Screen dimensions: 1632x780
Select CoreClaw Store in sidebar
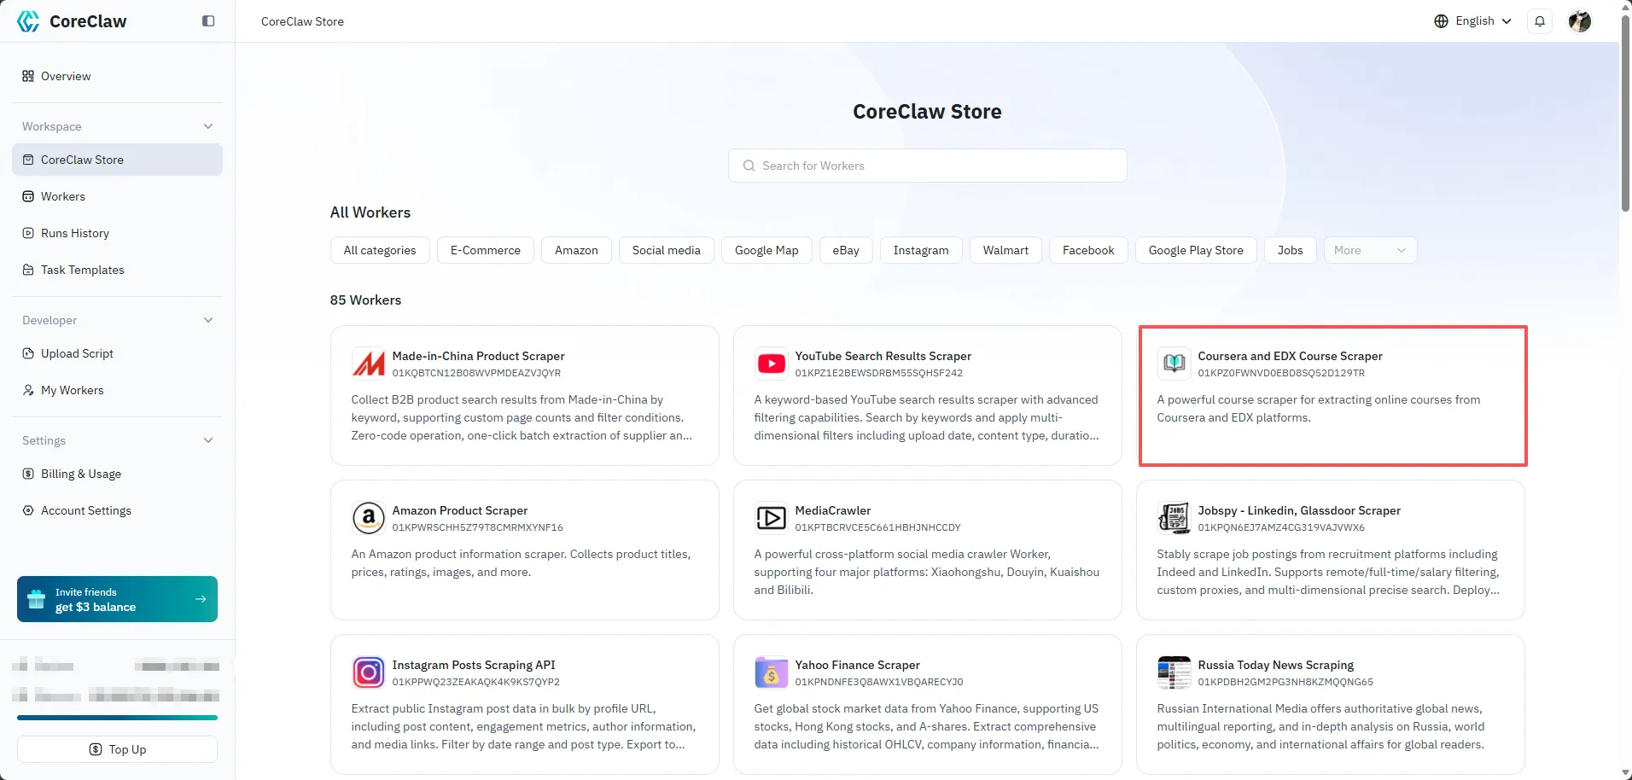tap(117, 160)
